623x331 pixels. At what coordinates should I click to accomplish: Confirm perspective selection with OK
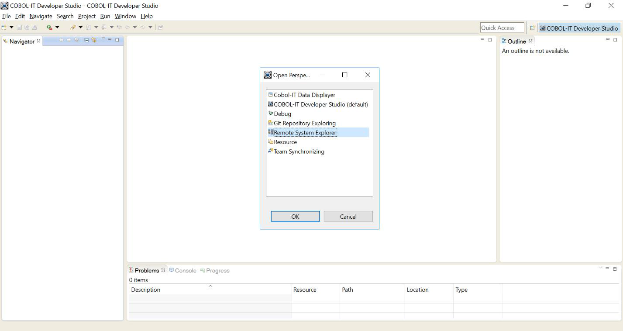click(x=295, y=216)
